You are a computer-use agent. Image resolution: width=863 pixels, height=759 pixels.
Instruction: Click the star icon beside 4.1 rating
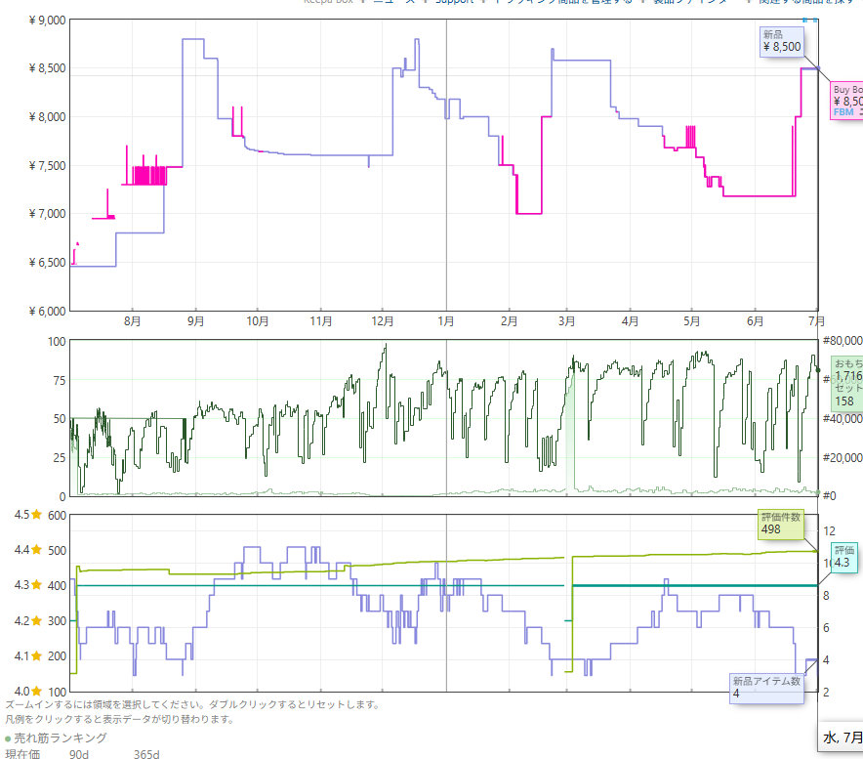tap(37, 656)
